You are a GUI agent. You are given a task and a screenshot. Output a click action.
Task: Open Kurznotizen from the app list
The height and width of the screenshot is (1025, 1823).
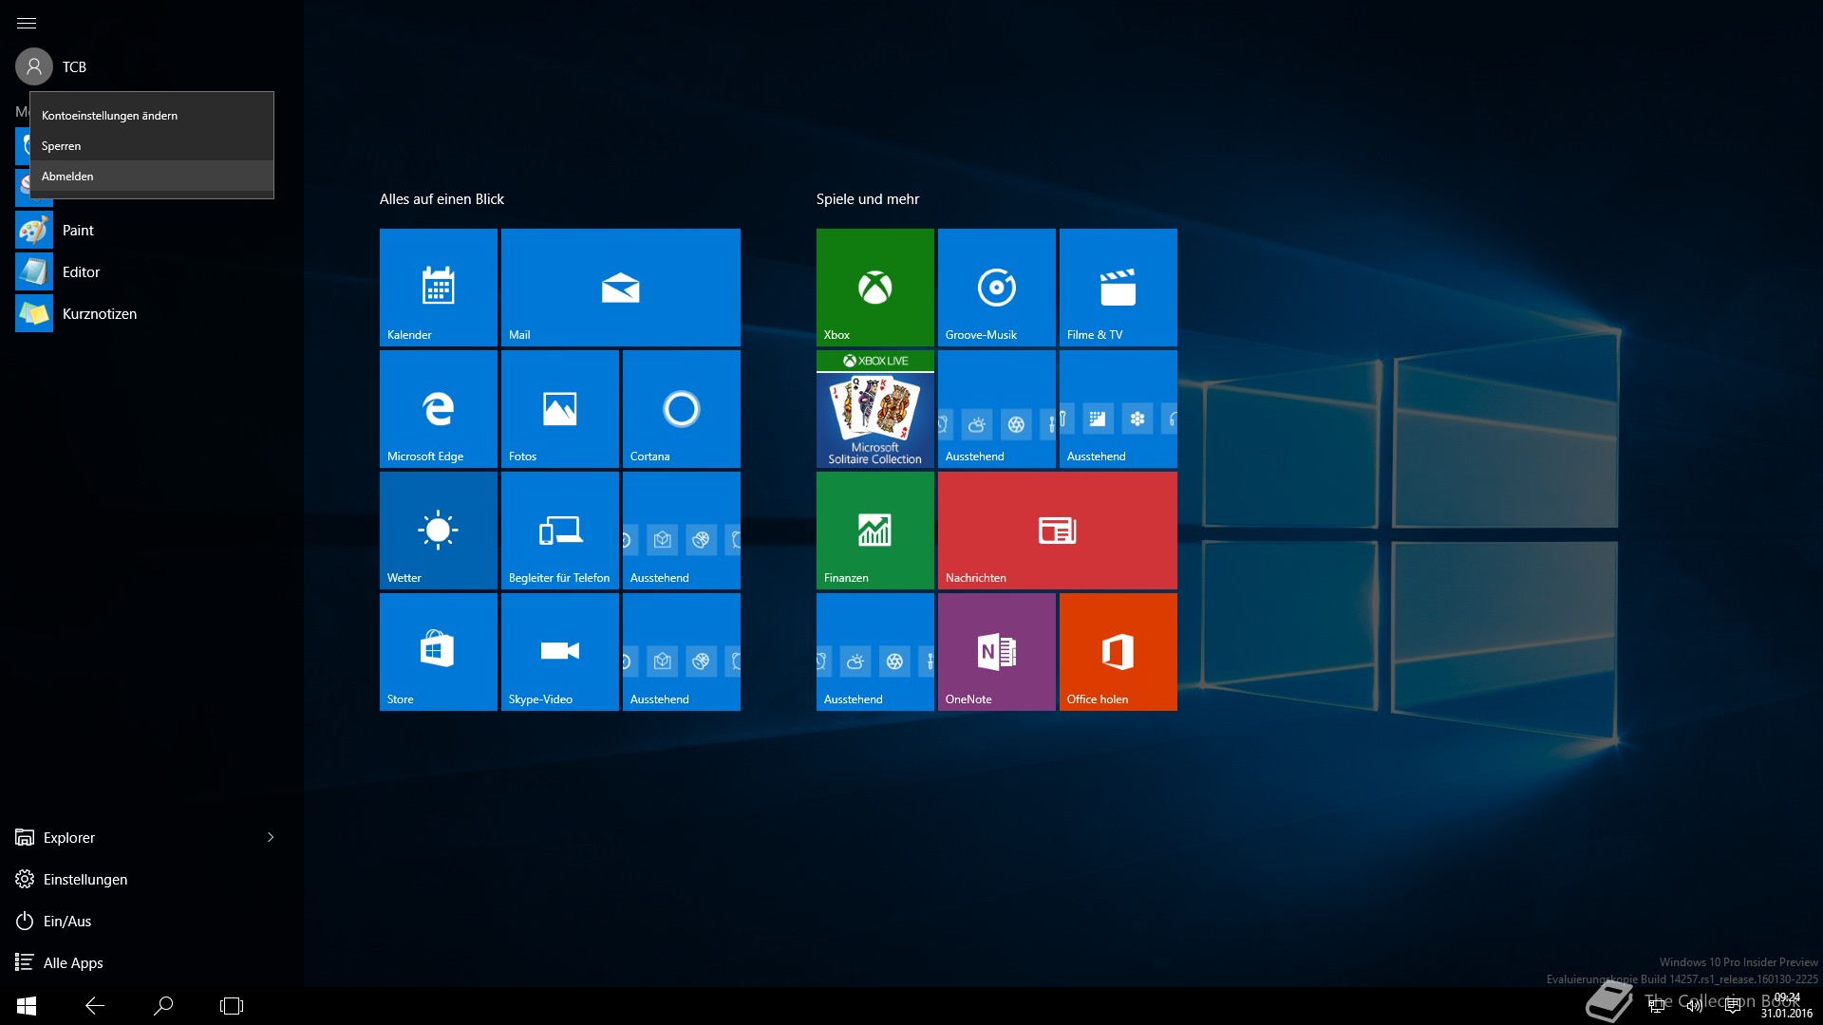(x=152, y=314)
